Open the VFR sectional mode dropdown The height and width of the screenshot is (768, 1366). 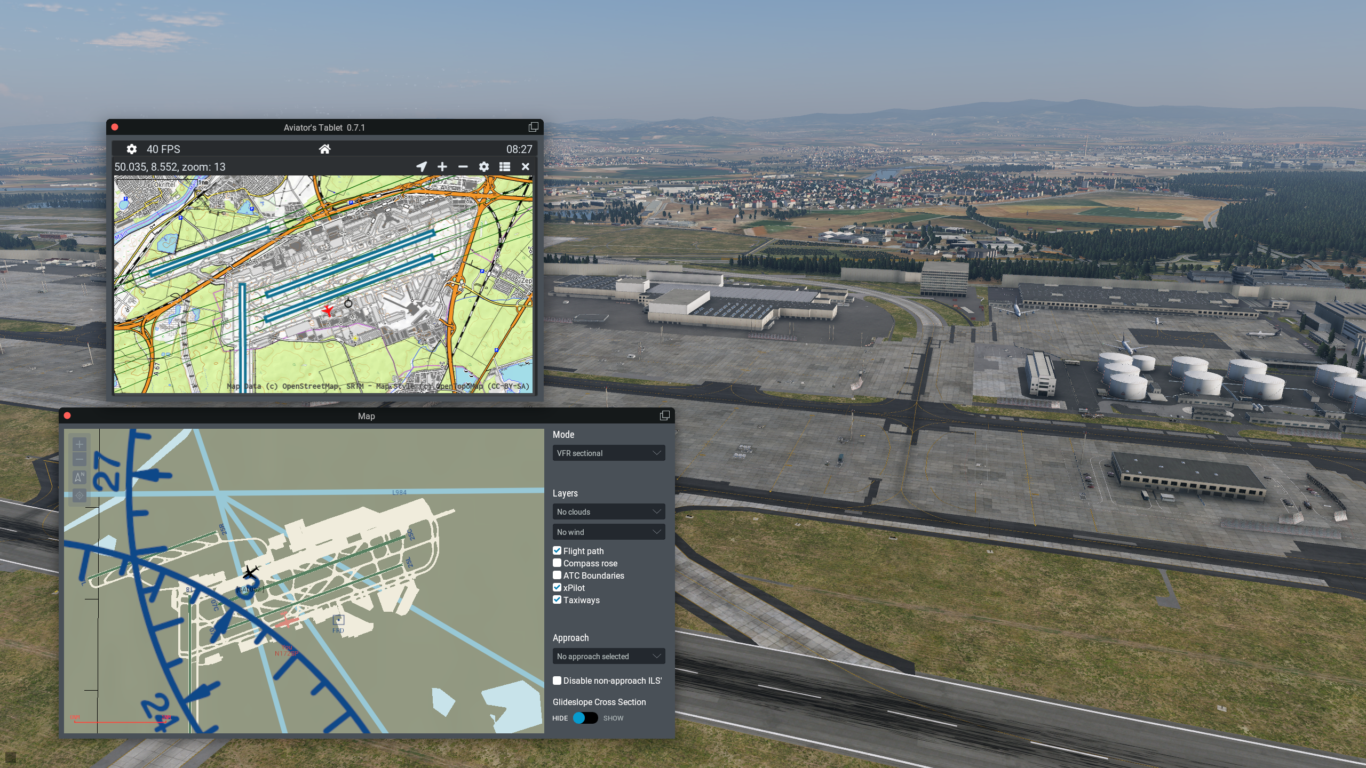click(x=608, y=453)
